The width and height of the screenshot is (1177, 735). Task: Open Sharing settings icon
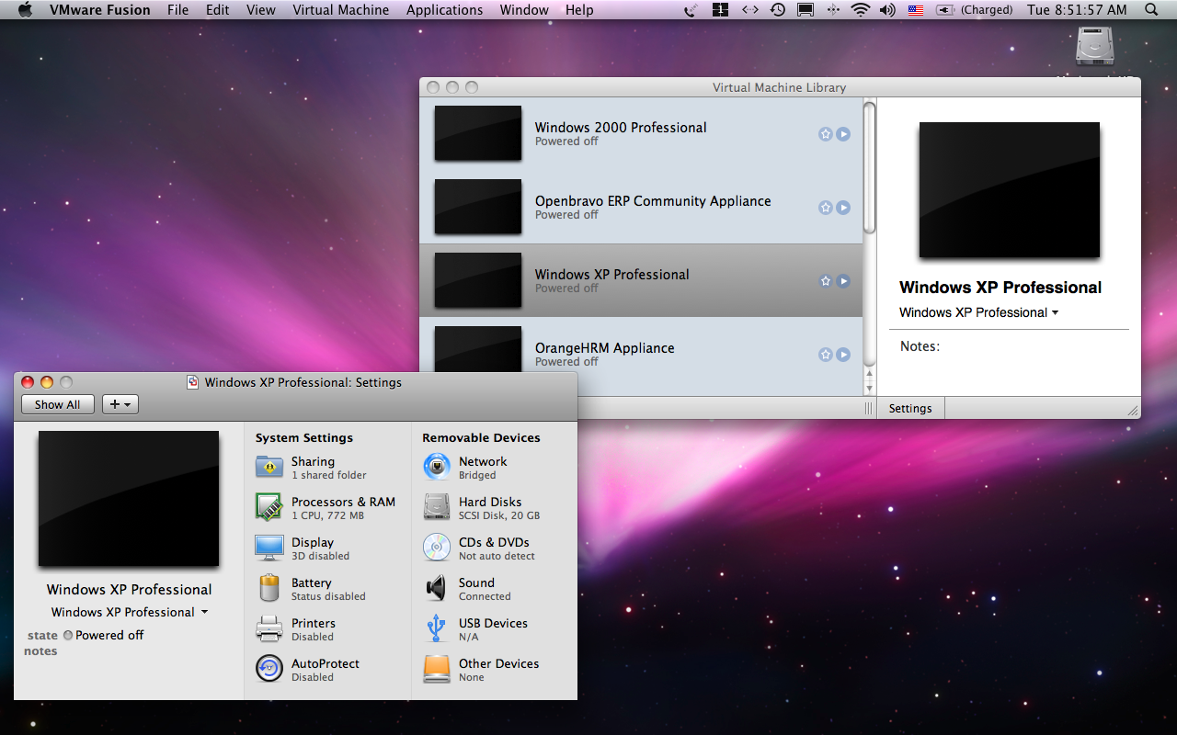(269, 467)
